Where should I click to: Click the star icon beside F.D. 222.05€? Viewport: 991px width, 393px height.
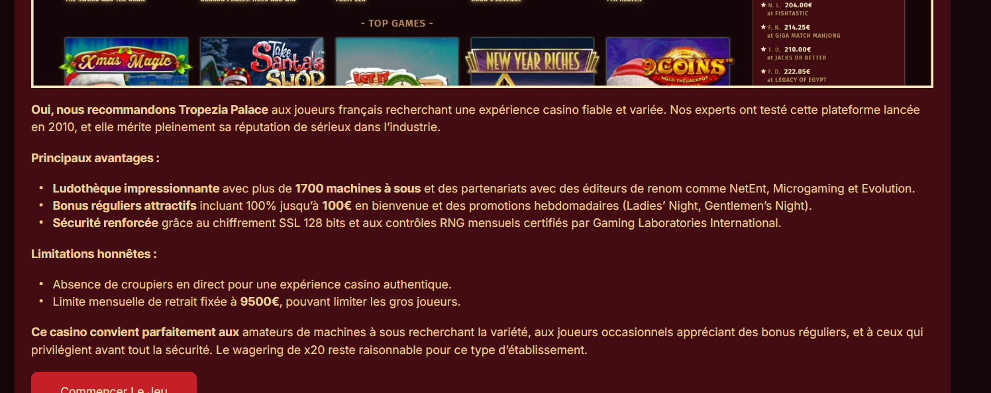(763, 71)
